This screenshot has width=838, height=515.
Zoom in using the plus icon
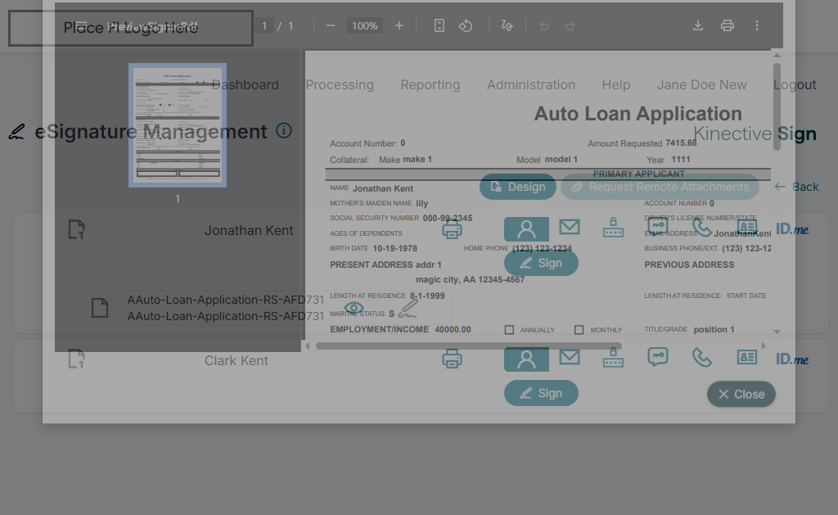[x=399, y=25]
